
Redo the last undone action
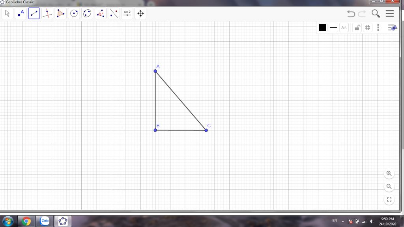[362, 13]
